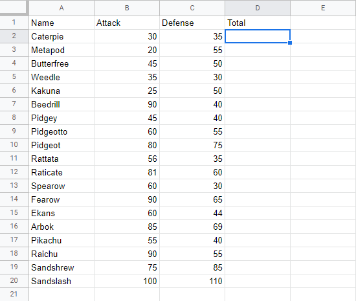Select empty Total cell for Metapod
Image resolution: width=356 pixels, height=301 pixels.
click(258, 50)
